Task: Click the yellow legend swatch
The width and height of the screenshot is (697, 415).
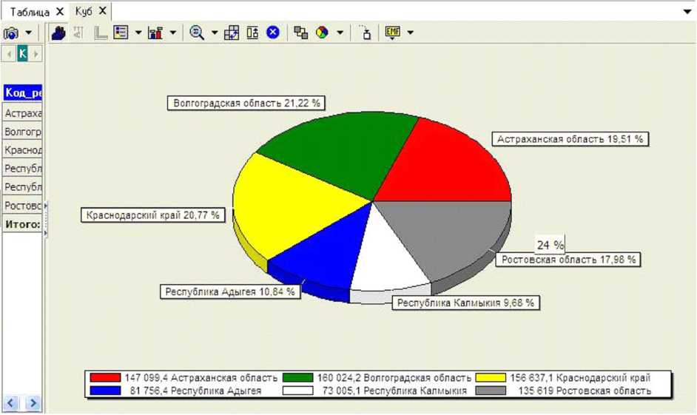Action: pyautogui.click(x=491, y=378)
